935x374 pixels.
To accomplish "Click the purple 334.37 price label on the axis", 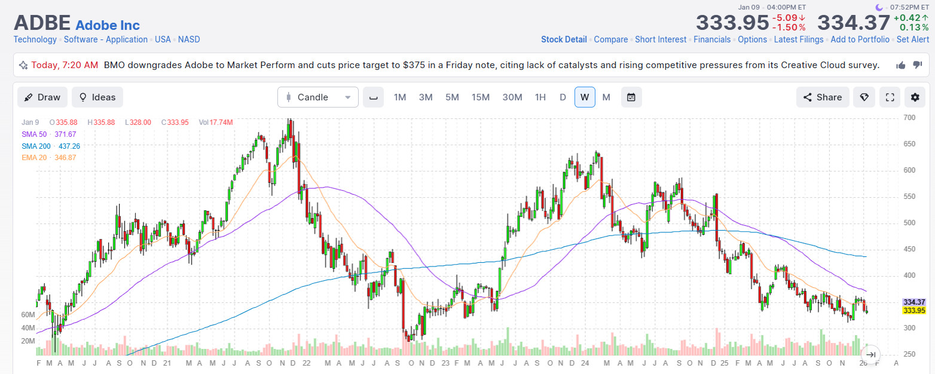I will 914,302.
